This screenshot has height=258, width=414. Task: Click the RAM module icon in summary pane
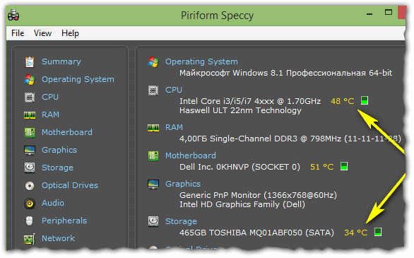153,128
